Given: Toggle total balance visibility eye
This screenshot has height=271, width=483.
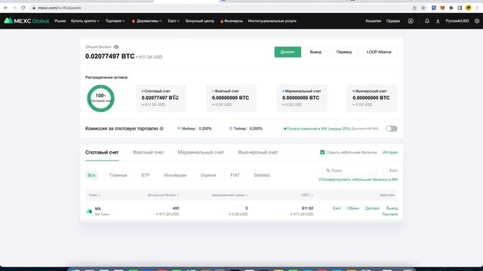Looking at the screenshot, I should pyautogui.click(x=116, y=47).
